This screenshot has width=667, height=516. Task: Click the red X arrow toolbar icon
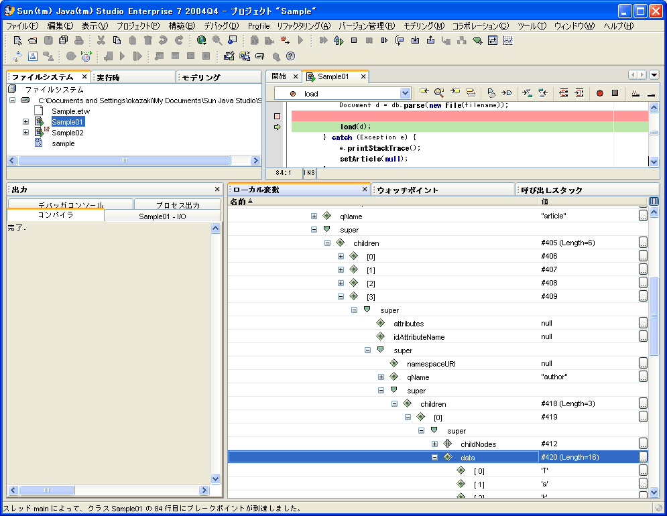point(285,40)
